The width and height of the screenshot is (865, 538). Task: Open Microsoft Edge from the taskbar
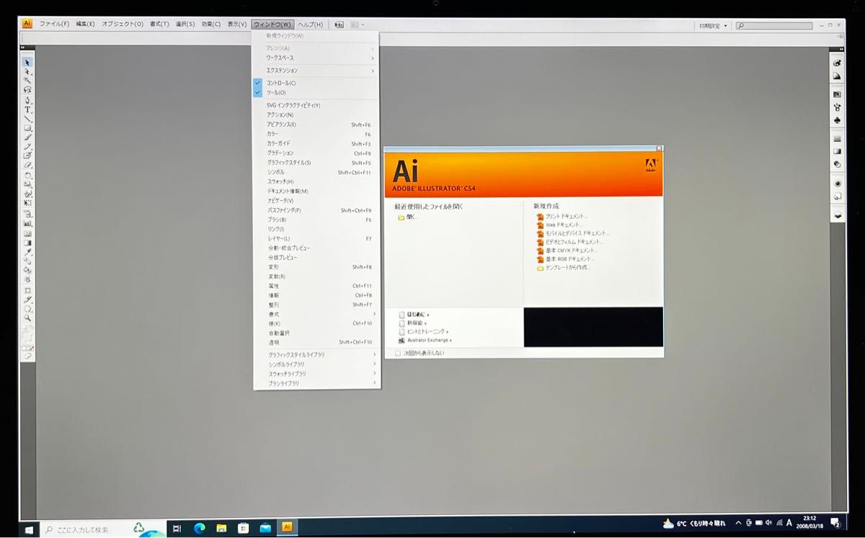200,528
